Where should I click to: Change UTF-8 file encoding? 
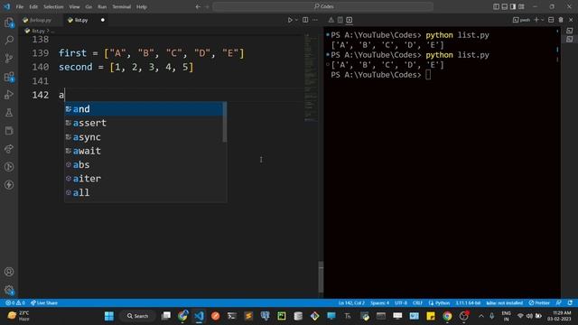click(x=401, y=303)
